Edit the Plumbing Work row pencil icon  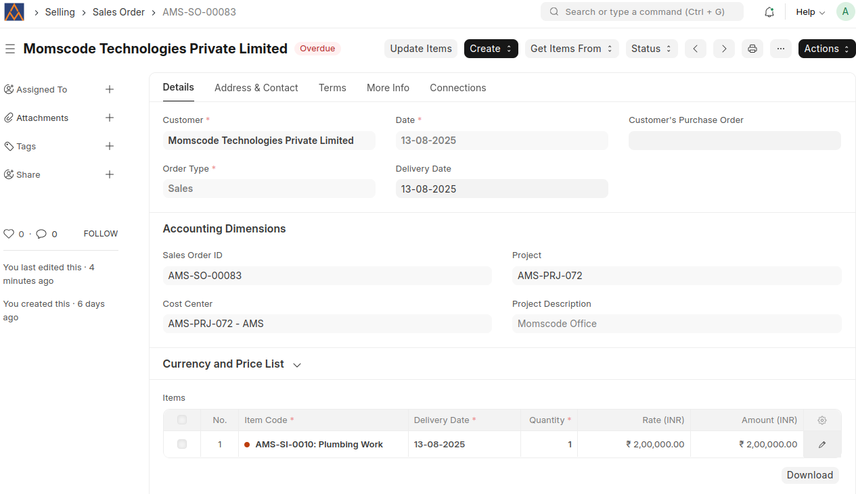[821, 445]
